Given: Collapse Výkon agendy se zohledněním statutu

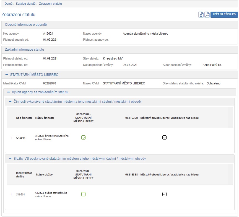Looking at the screenshot, I should pyautogui.click(x=8, y=92).
